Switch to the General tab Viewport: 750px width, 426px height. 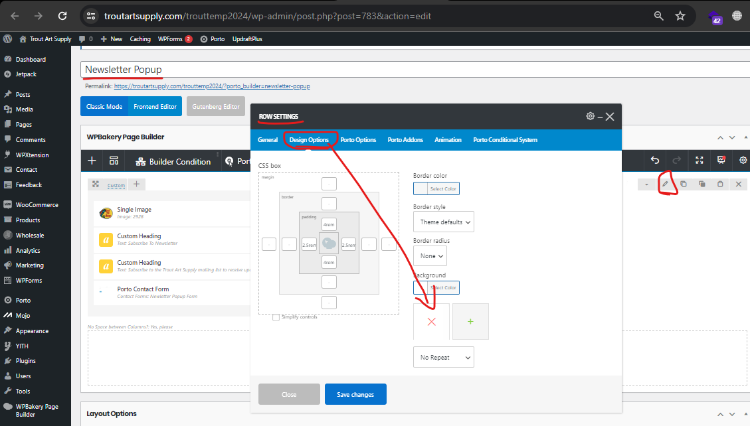pos(267,140)
